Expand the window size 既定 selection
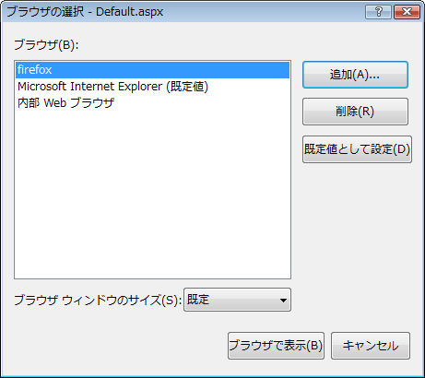 pos(237,300)
